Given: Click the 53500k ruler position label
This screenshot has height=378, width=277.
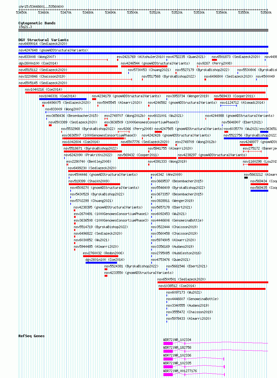Looking at the screenshot, I should point(133,12).
